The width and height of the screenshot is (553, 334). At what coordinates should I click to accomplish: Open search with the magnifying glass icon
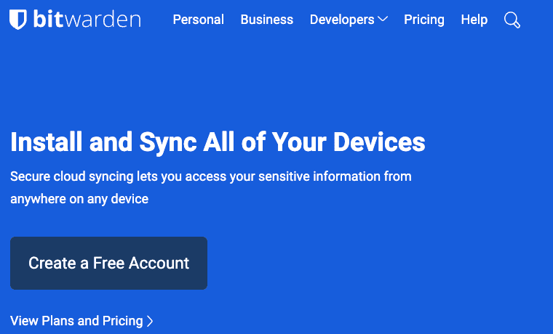click(512, 20)
